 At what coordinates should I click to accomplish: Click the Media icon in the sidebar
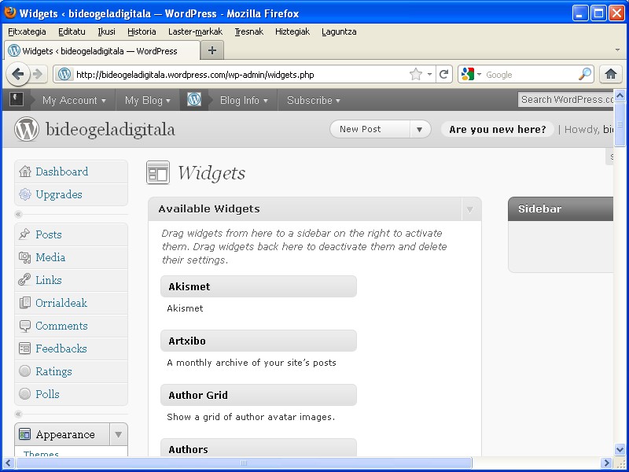[25, 257]
